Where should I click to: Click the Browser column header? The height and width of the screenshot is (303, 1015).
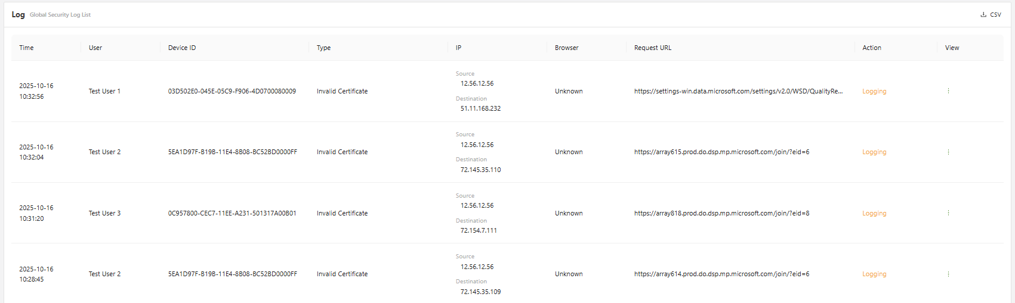(566, 48)
